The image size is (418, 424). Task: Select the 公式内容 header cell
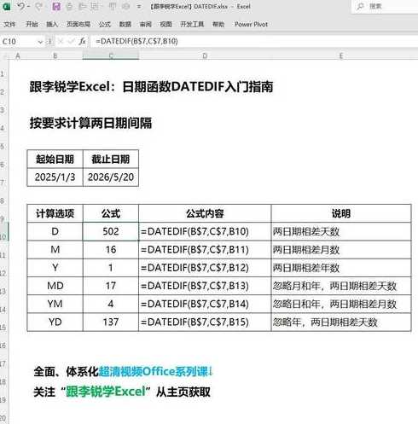(x=205, y=213)
